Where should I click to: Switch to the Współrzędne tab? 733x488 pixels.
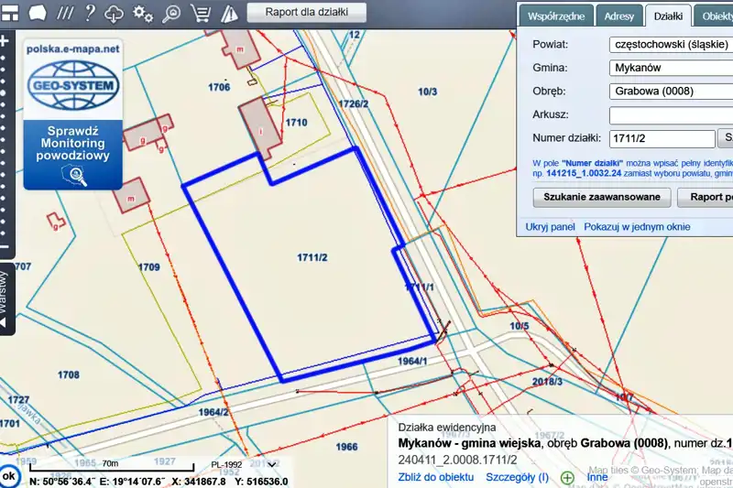(555, 16)
